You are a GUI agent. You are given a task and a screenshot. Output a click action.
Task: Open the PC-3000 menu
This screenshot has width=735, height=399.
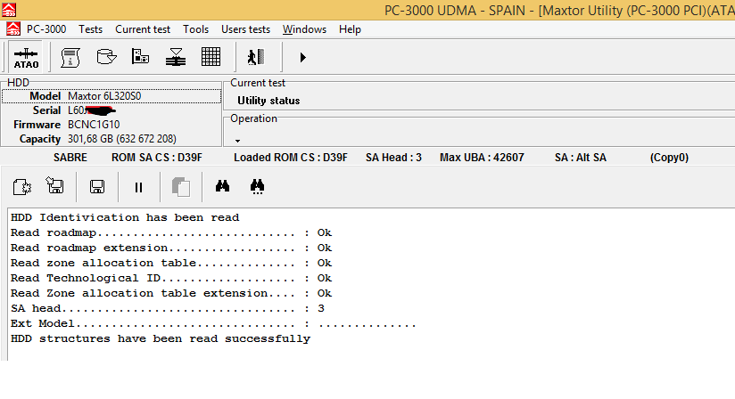click(x=46, y=29)
